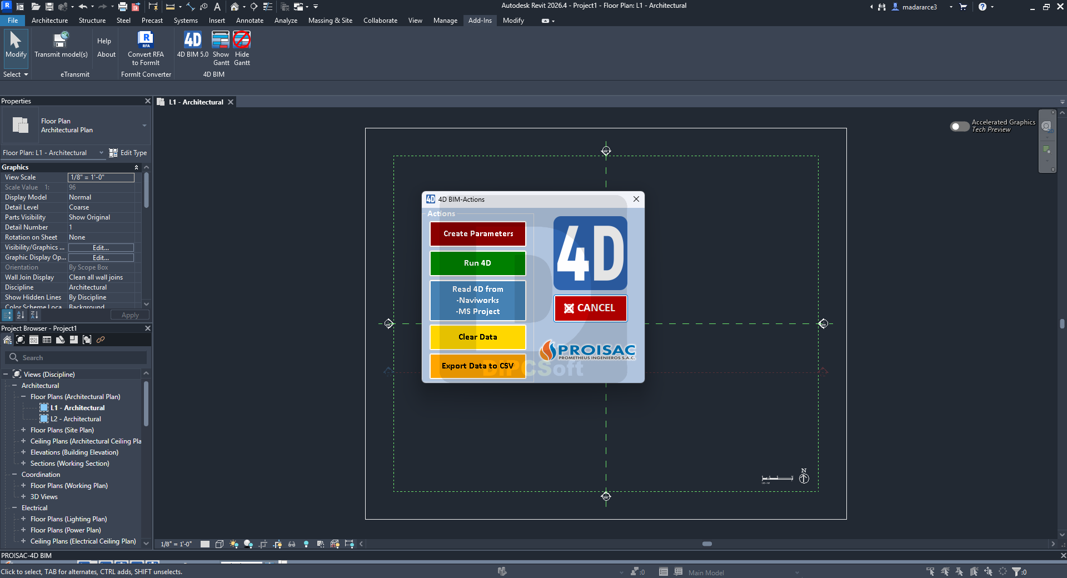
Task: Click the View Scale value field
Action: (x=101, y=177)
